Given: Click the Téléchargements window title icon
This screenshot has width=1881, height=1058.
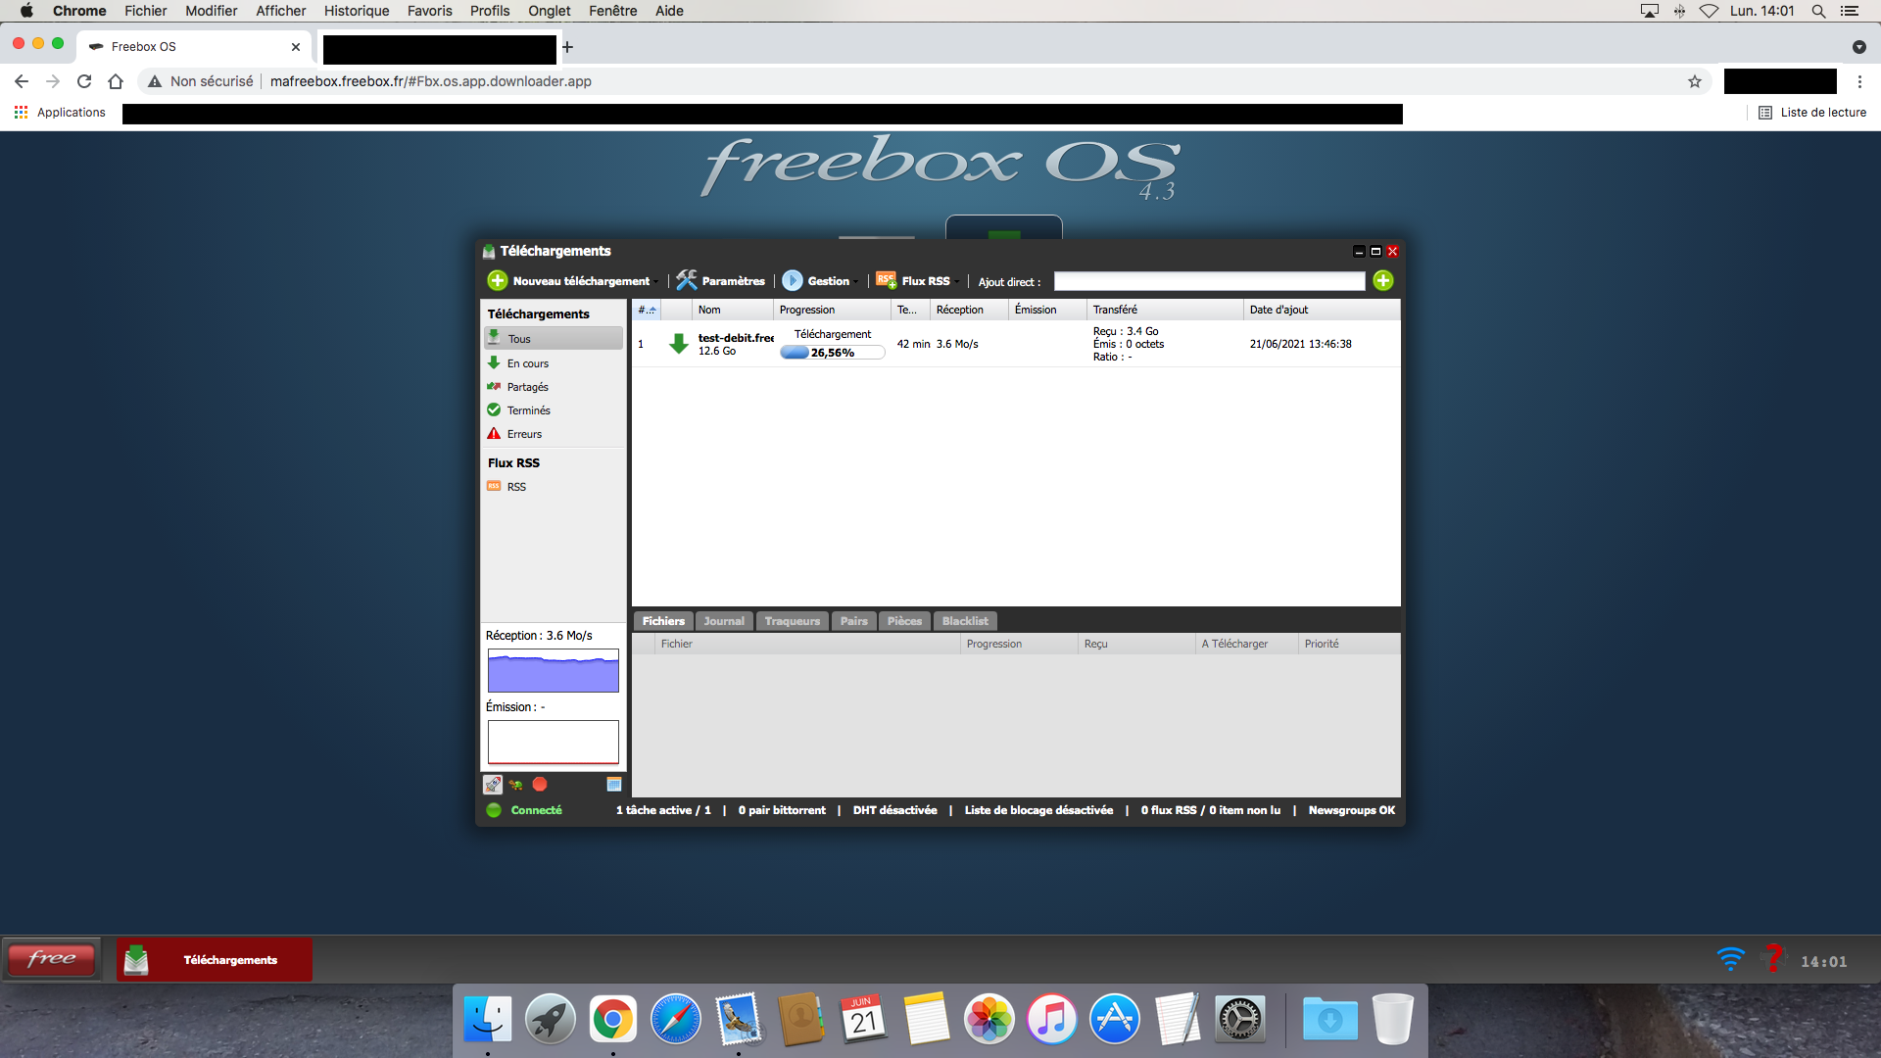Looking at the screenshot, I should (489, 252).
